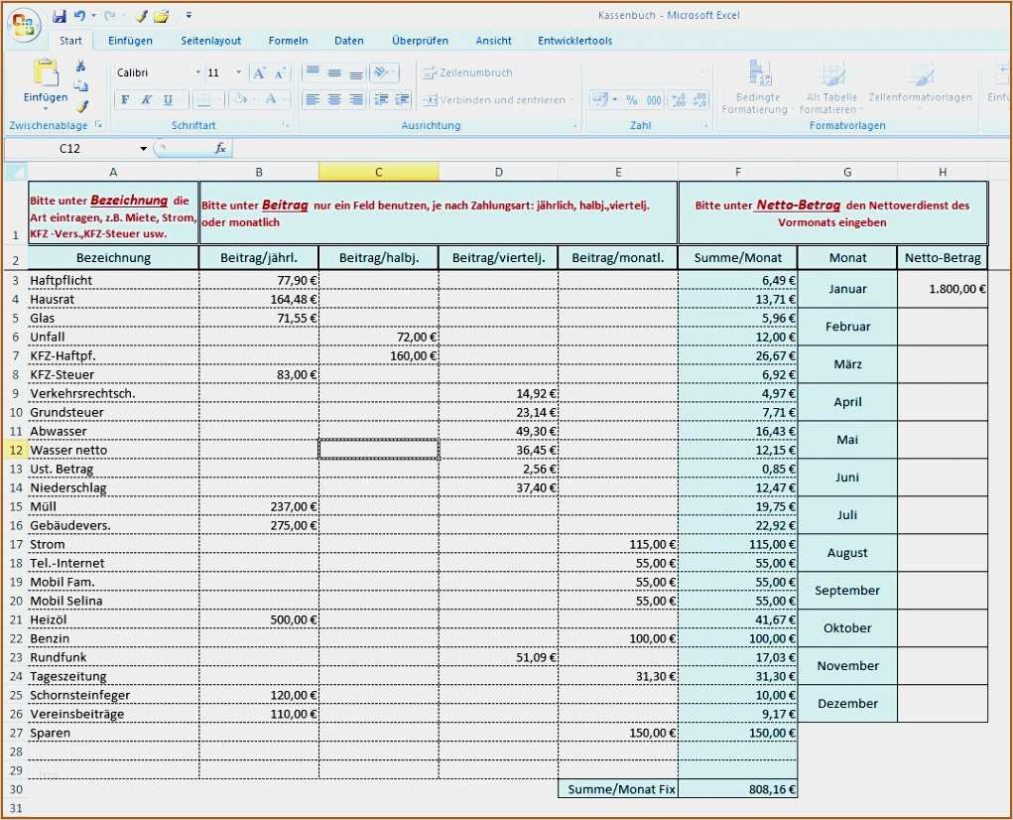Cut selection with the scissors icon
1013x820 pixels.
point(80,66)
